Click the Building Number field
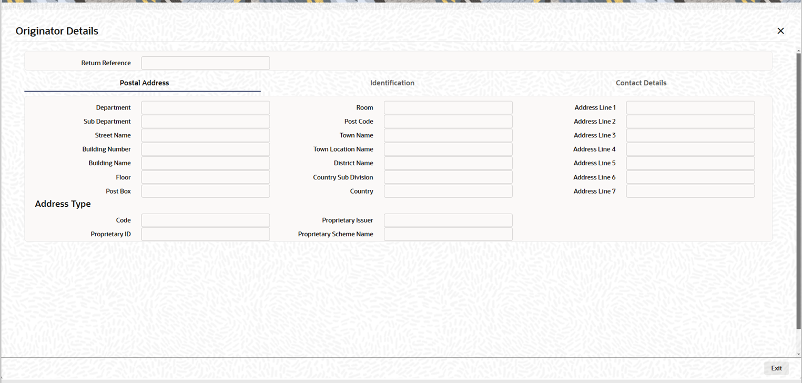 click(206, 149)
